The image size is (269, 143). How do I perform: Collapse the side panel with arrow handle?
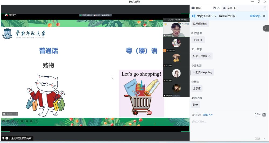[x=266, y=28]
